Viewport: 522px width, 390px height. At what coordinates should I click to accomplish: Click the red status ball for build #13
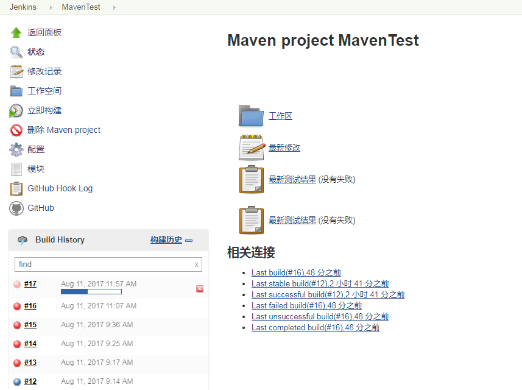click(x=17, y=363)
